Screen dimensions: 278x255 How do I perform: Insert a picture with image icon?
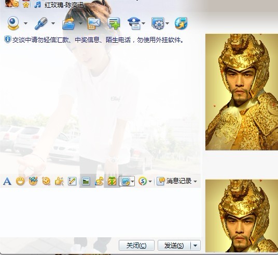(x=86, y=181)
